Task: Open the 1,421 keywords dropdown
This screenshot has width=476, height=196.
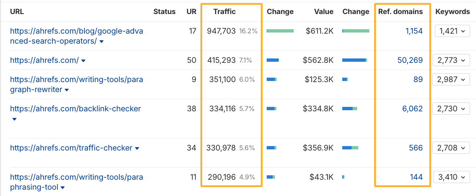Action: coord(452,31)
